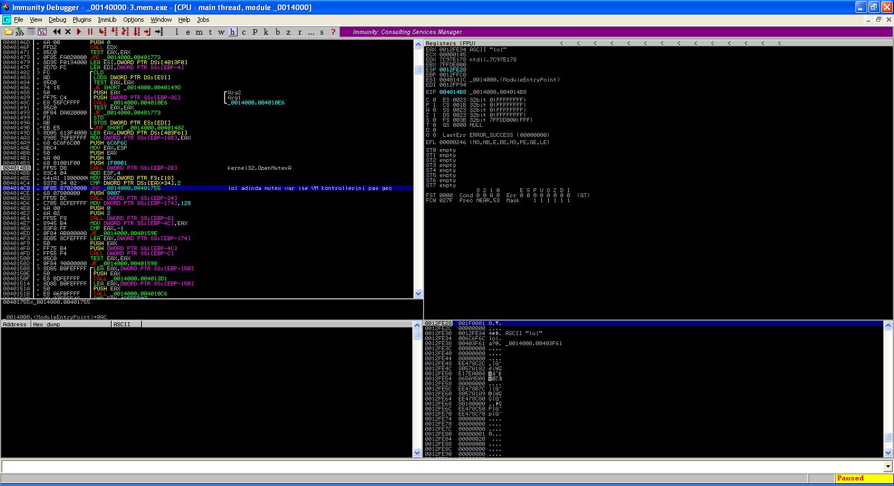Click the disassembly pane scroll-down arrow
894x486 pixels.
click(x=418, y=293)
